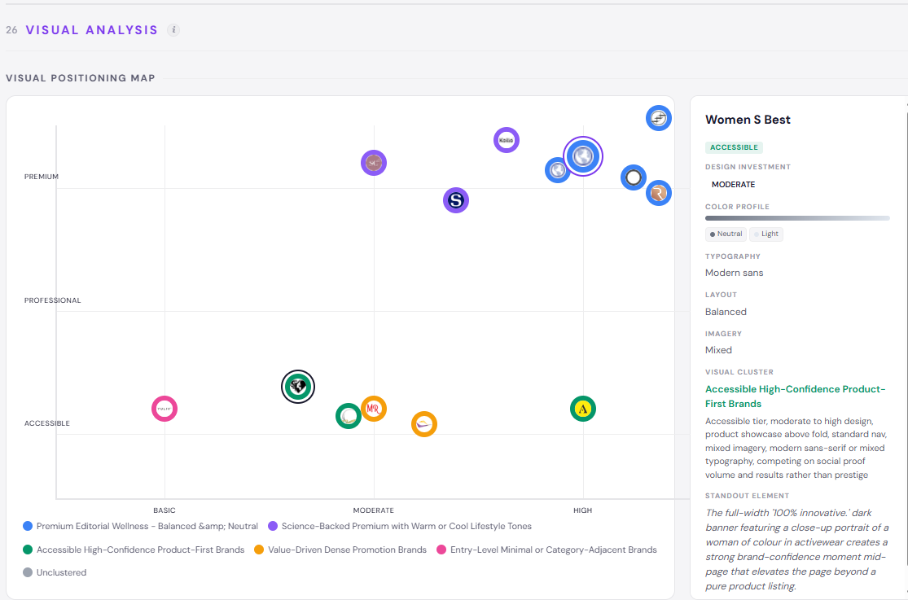Click the ACCESSIBLE tier badge

(734, 147)
